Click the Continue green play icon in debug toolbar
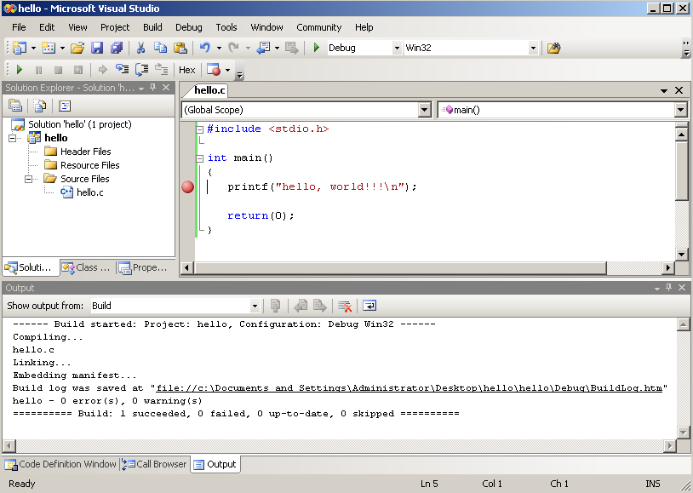 click(x=19, y=70)
